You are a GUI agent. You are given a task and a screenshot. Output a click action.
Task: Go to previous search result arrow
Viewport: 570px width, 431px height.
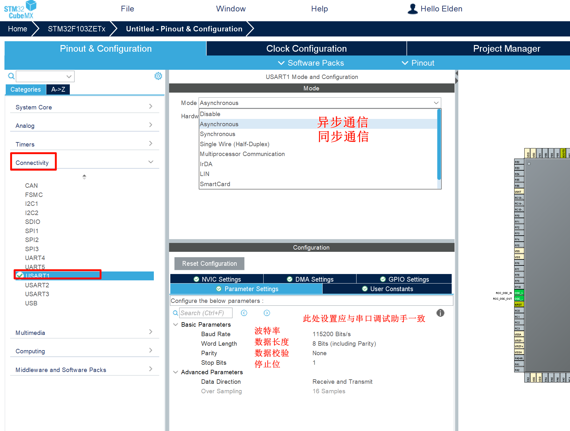click(244, 313)
